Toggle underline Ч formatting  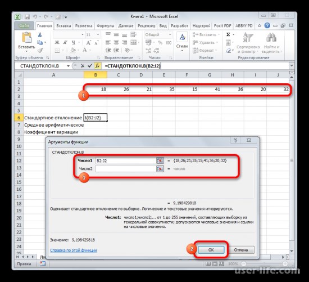[x=73, y=42]
